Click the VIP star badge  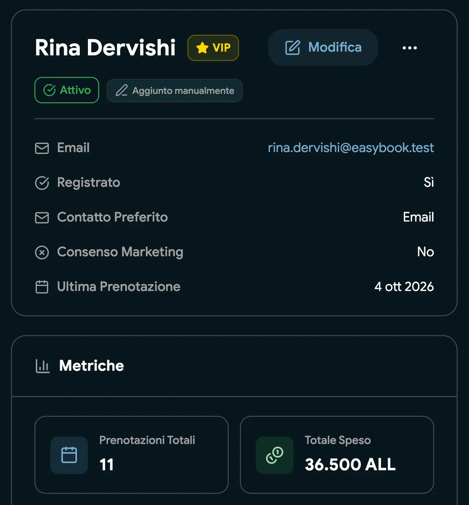click(213, 48)
